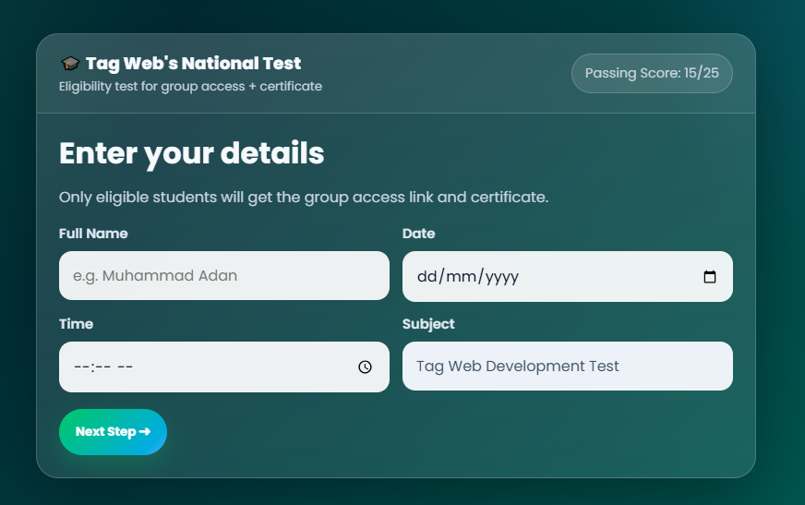Click the Subject label

click(x=428, y=324)
